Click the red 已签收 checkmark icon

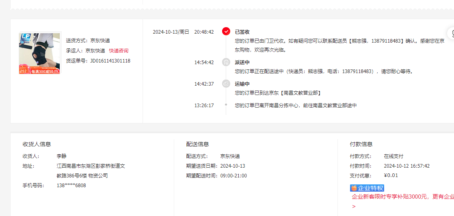226,31
